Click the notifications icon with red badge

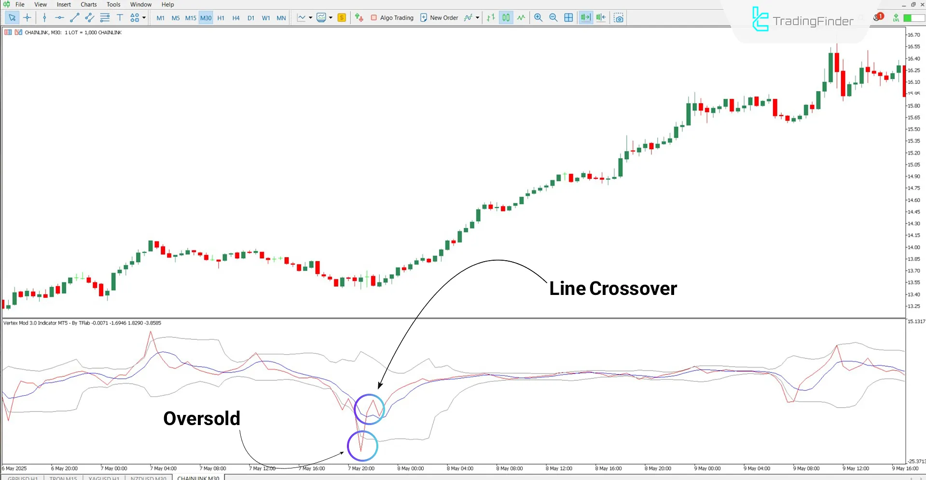[877, 18]
